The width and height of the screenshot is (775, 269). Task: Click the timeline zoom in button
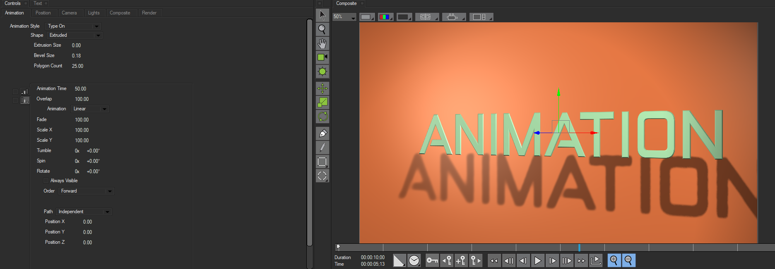pos(614,260)
